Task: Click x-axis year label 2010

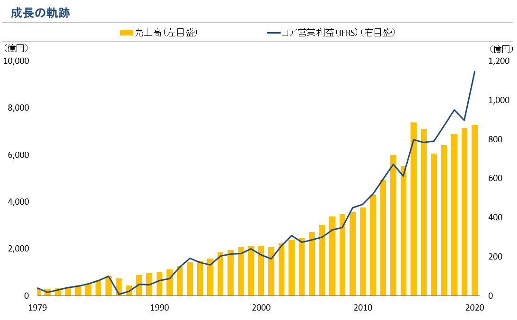Action: coord(363,308)
